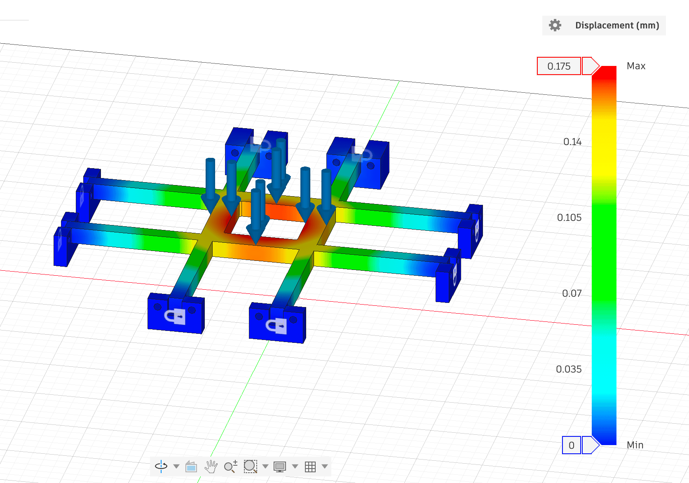Click the viewport grid layout icon
689x483 pixels.
coord(311,467)
